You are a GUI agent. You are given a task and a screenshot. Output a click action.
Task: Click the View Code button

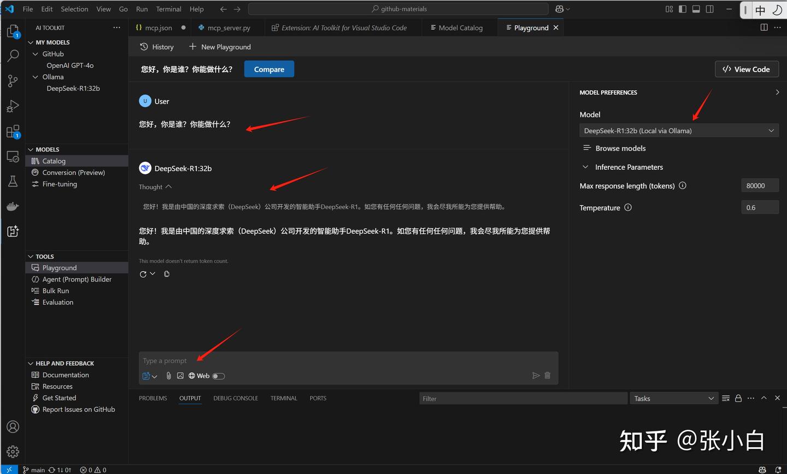click(x=746, y=69)
